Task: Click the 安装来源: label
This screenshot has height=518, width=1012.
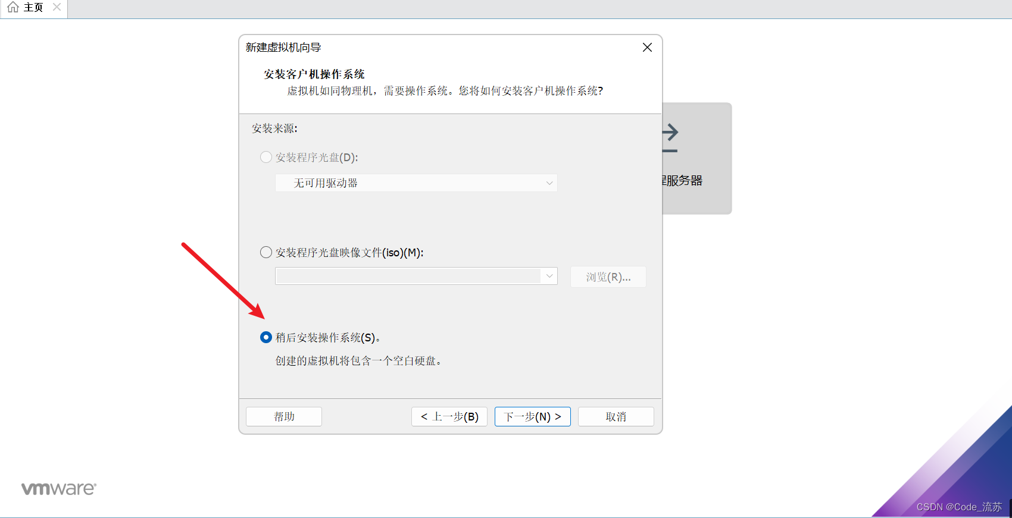Action: (x=274, y=128)
